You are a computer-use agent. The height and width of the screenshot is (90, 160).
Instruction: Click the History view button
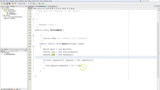coord(35,8)
